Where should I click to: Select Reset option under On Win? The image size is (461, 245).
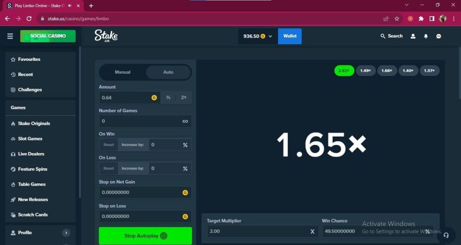pyautogui.click(x=108, y=145)
